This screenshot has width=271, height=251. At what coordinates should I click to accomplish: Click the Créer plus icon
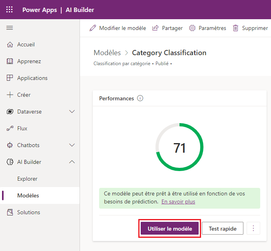click(10, 95)
